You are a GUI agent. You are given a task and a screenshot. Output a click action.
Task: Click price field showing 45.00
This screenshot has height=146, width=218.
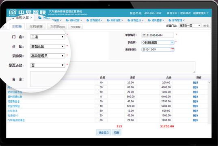(x=131, y=102)
